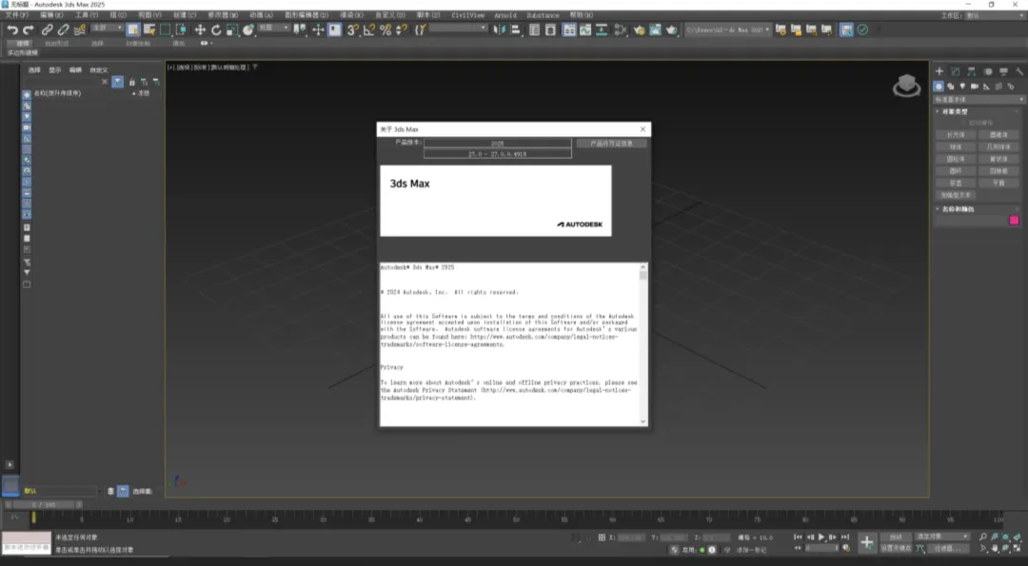
Task: Click the Play Animation button
Action: pos(821,537)
